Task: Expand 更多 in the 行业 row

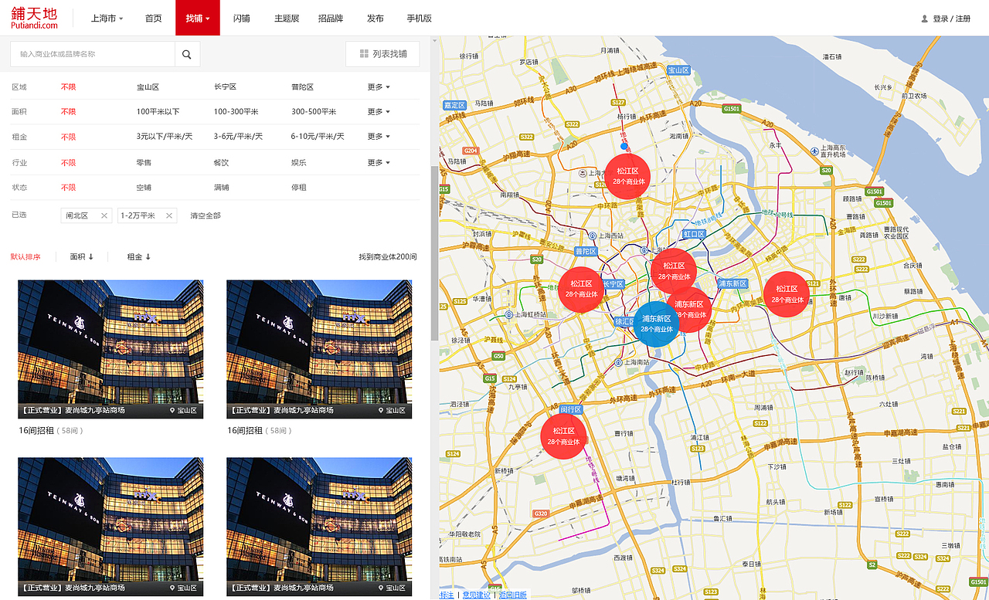Action: click(x=379, y=163)
